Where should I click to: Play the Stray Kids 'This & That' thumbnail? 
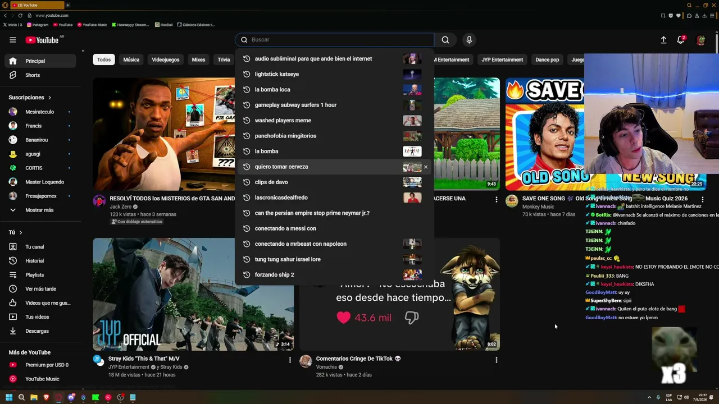(x=193, y=294)
